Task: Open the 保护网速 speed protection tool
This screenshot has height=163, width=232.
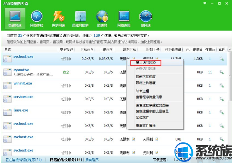Action: point(58,19)
